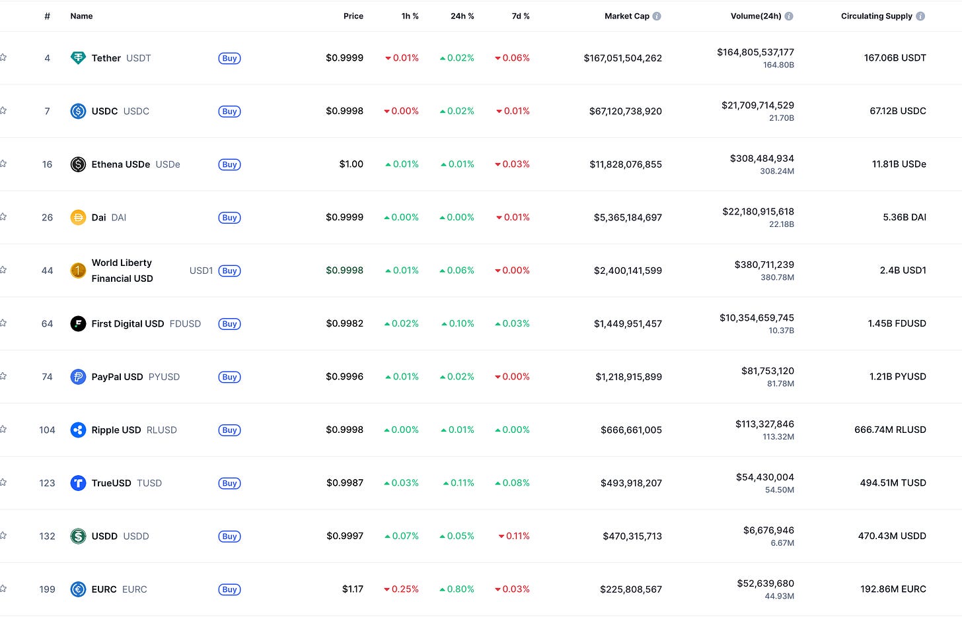Open the Market Cap info tooltip icon
The image size is (962, 619).
point(657,16)
